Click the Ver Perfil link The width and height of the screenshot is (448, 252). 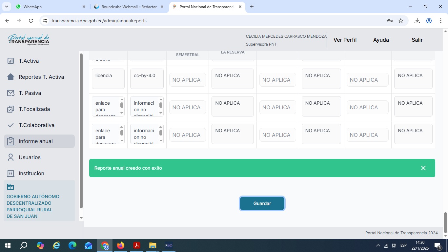tap(345, 40)
